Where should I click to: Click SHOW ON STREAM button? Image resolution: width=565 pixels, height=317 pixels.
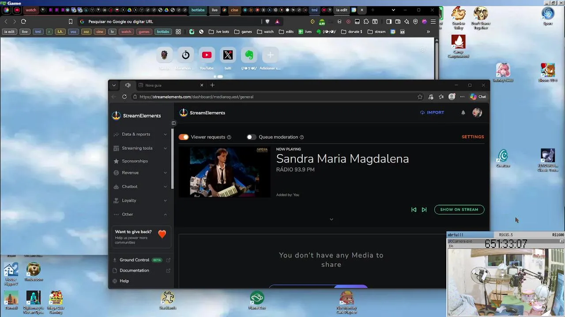pos(459,210)
